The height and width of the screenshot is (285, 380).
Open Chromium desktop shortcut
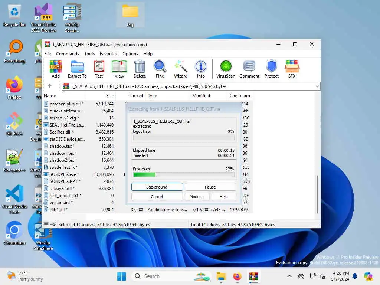click(14, 233)
